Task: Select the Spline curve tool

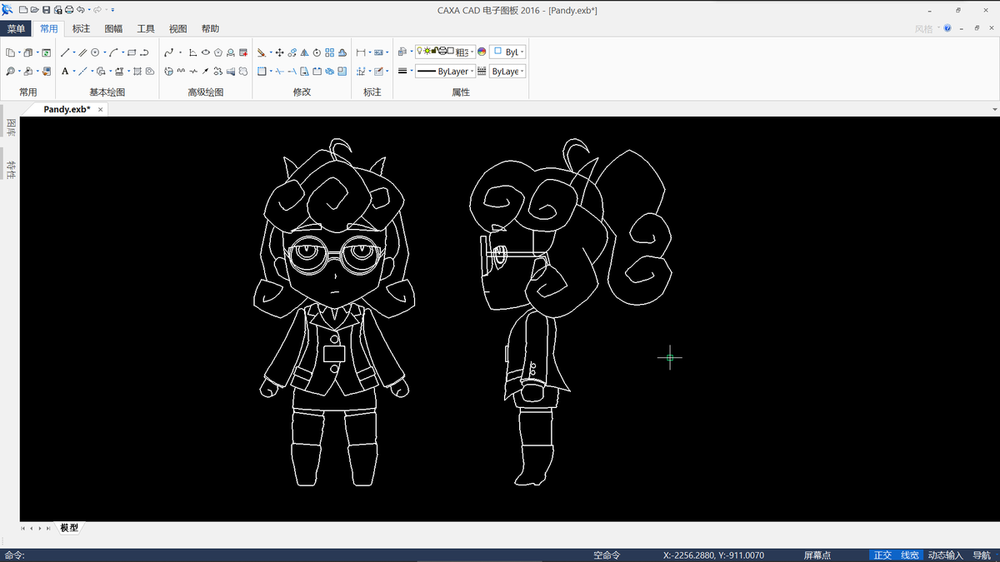Action: pos(168,52)
